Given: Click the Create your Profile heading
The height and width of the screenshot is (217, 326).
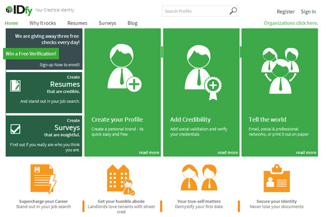Looking at the screenshot, I should 117,119.
